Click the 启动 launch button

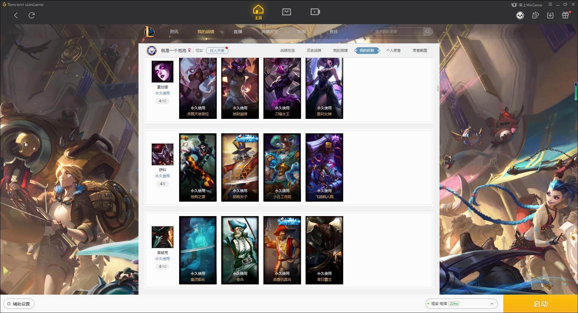[540, 304]
